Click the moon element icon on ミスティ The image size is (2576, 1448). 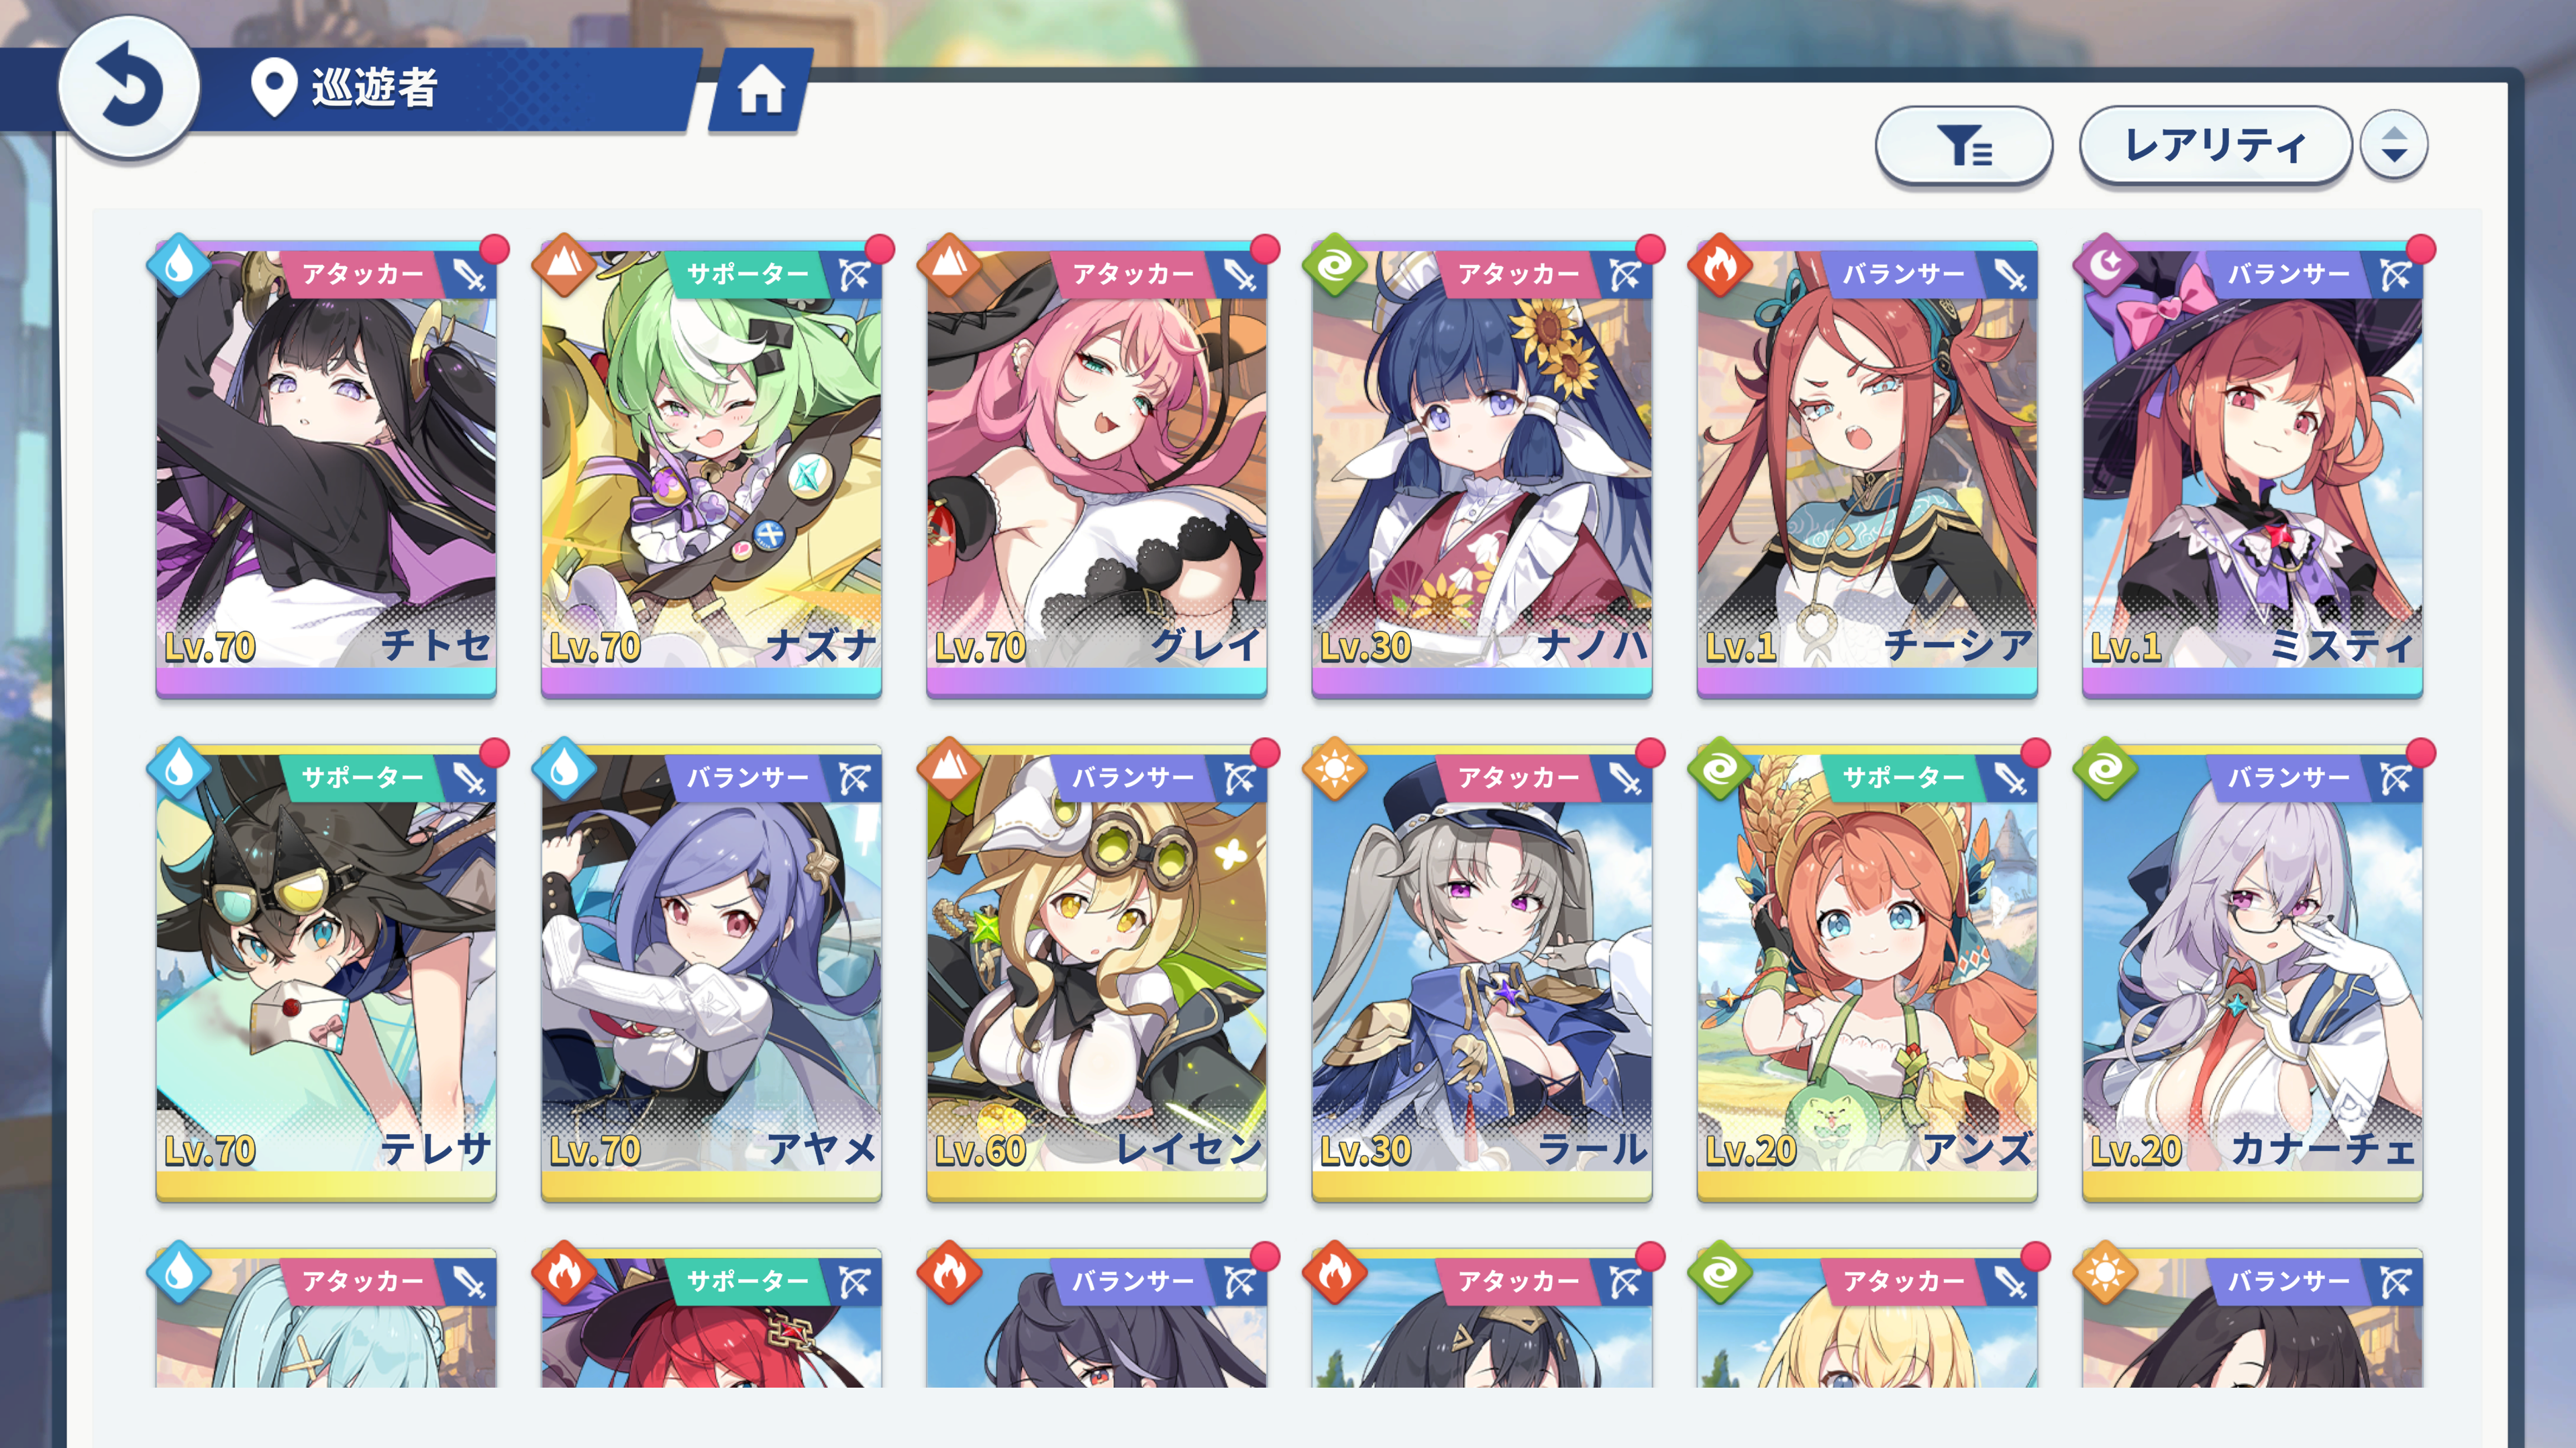click(2105, 267)
